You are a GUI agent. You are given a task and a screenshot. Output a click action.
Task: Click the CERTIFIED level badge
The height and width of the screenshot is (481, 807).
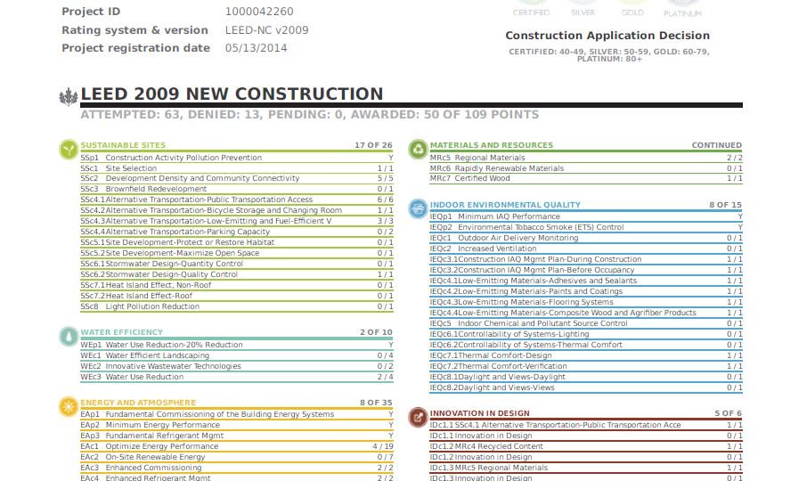[531, 8]
